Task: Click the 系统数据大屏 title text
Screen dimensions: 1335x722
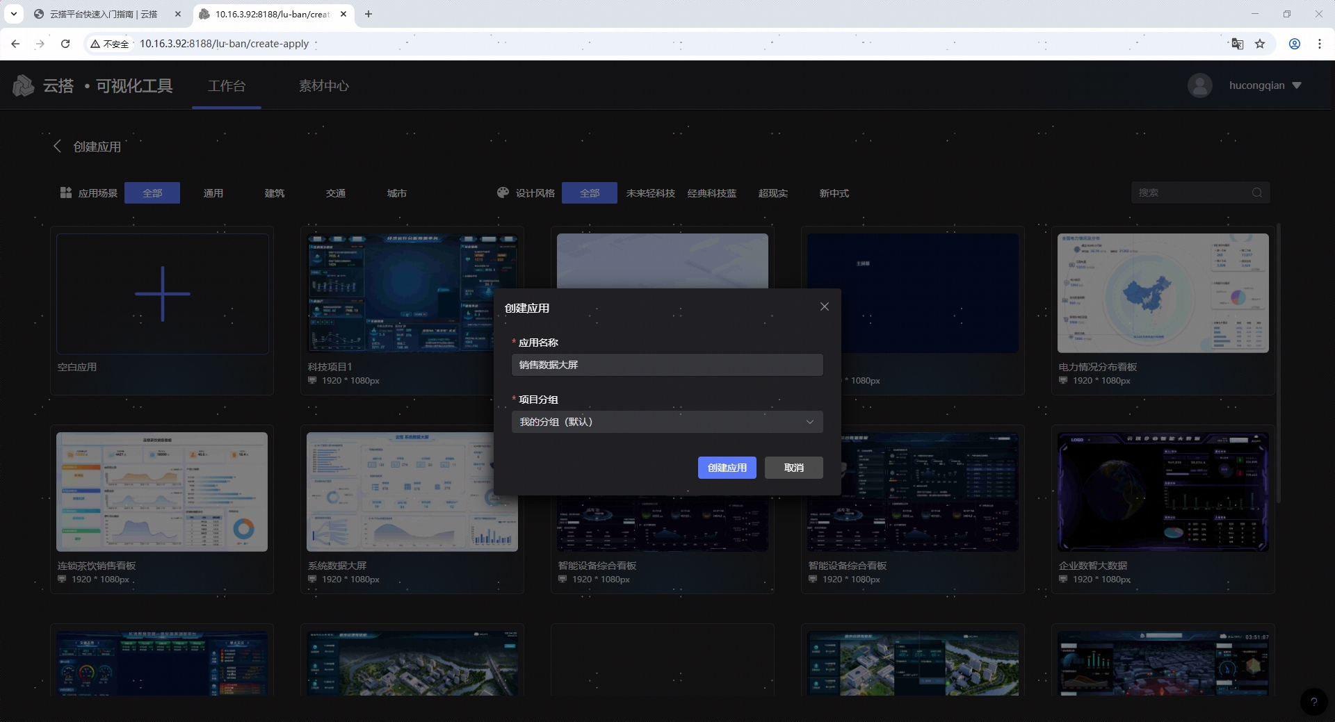Action: coord(337,566)
